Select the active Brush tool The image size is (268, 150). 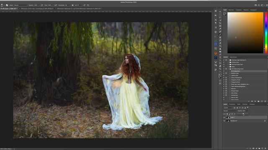tap(220, 35)
